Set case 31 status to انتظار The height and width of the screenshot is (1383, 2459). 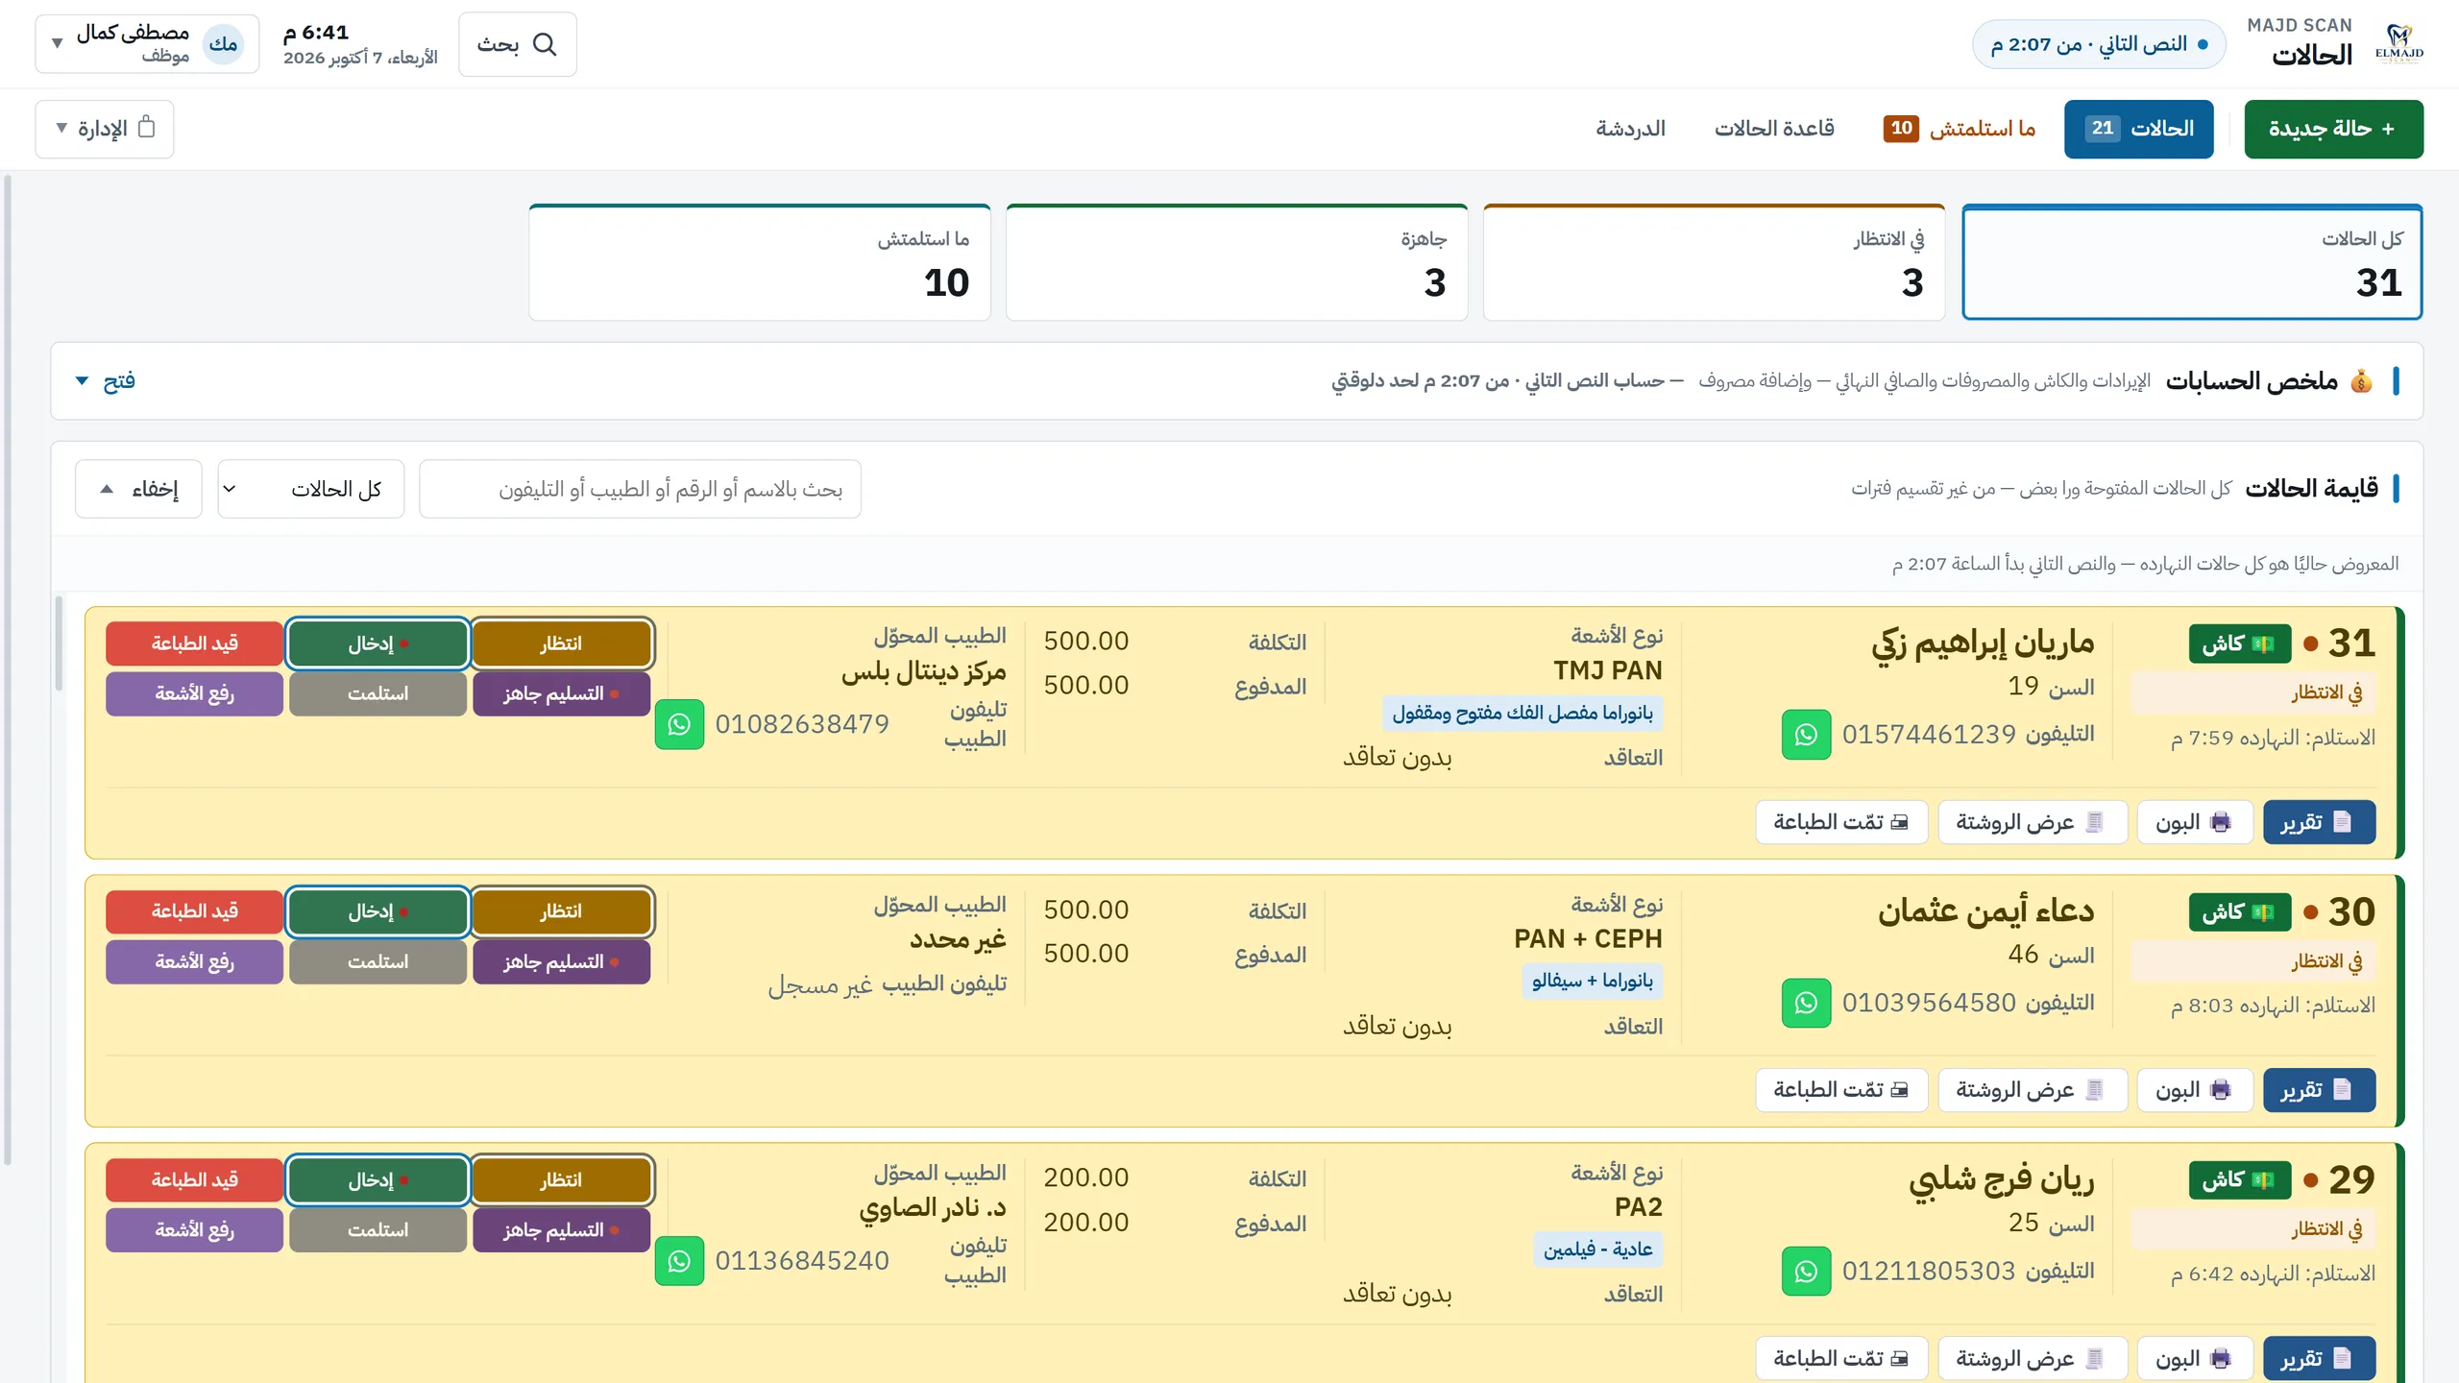pyautogui.click(x=562, y=643)
